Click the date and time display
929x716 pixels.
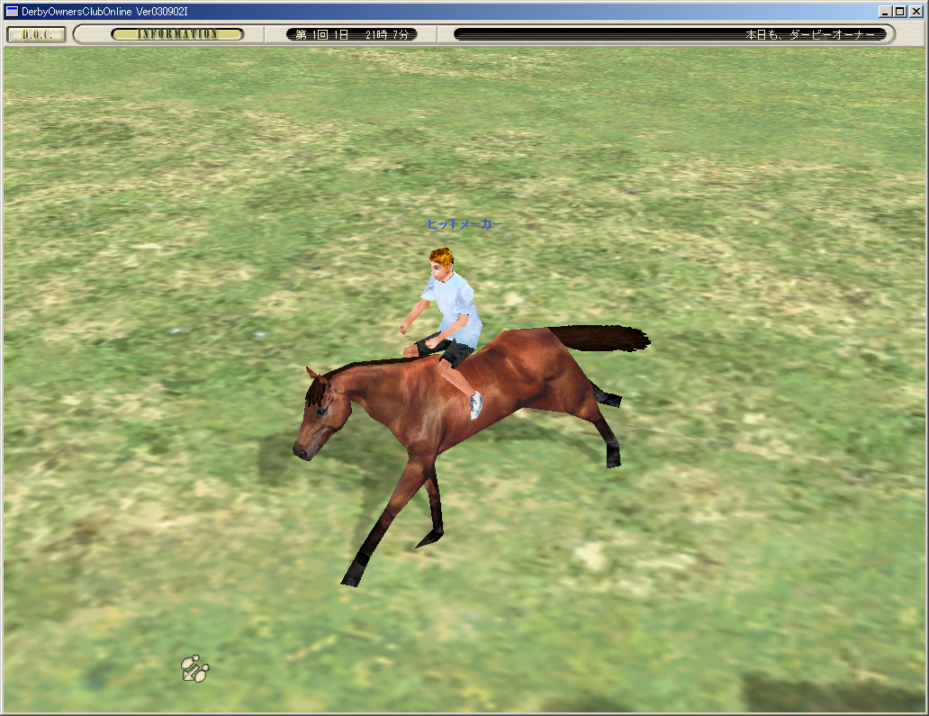(352, 34)
